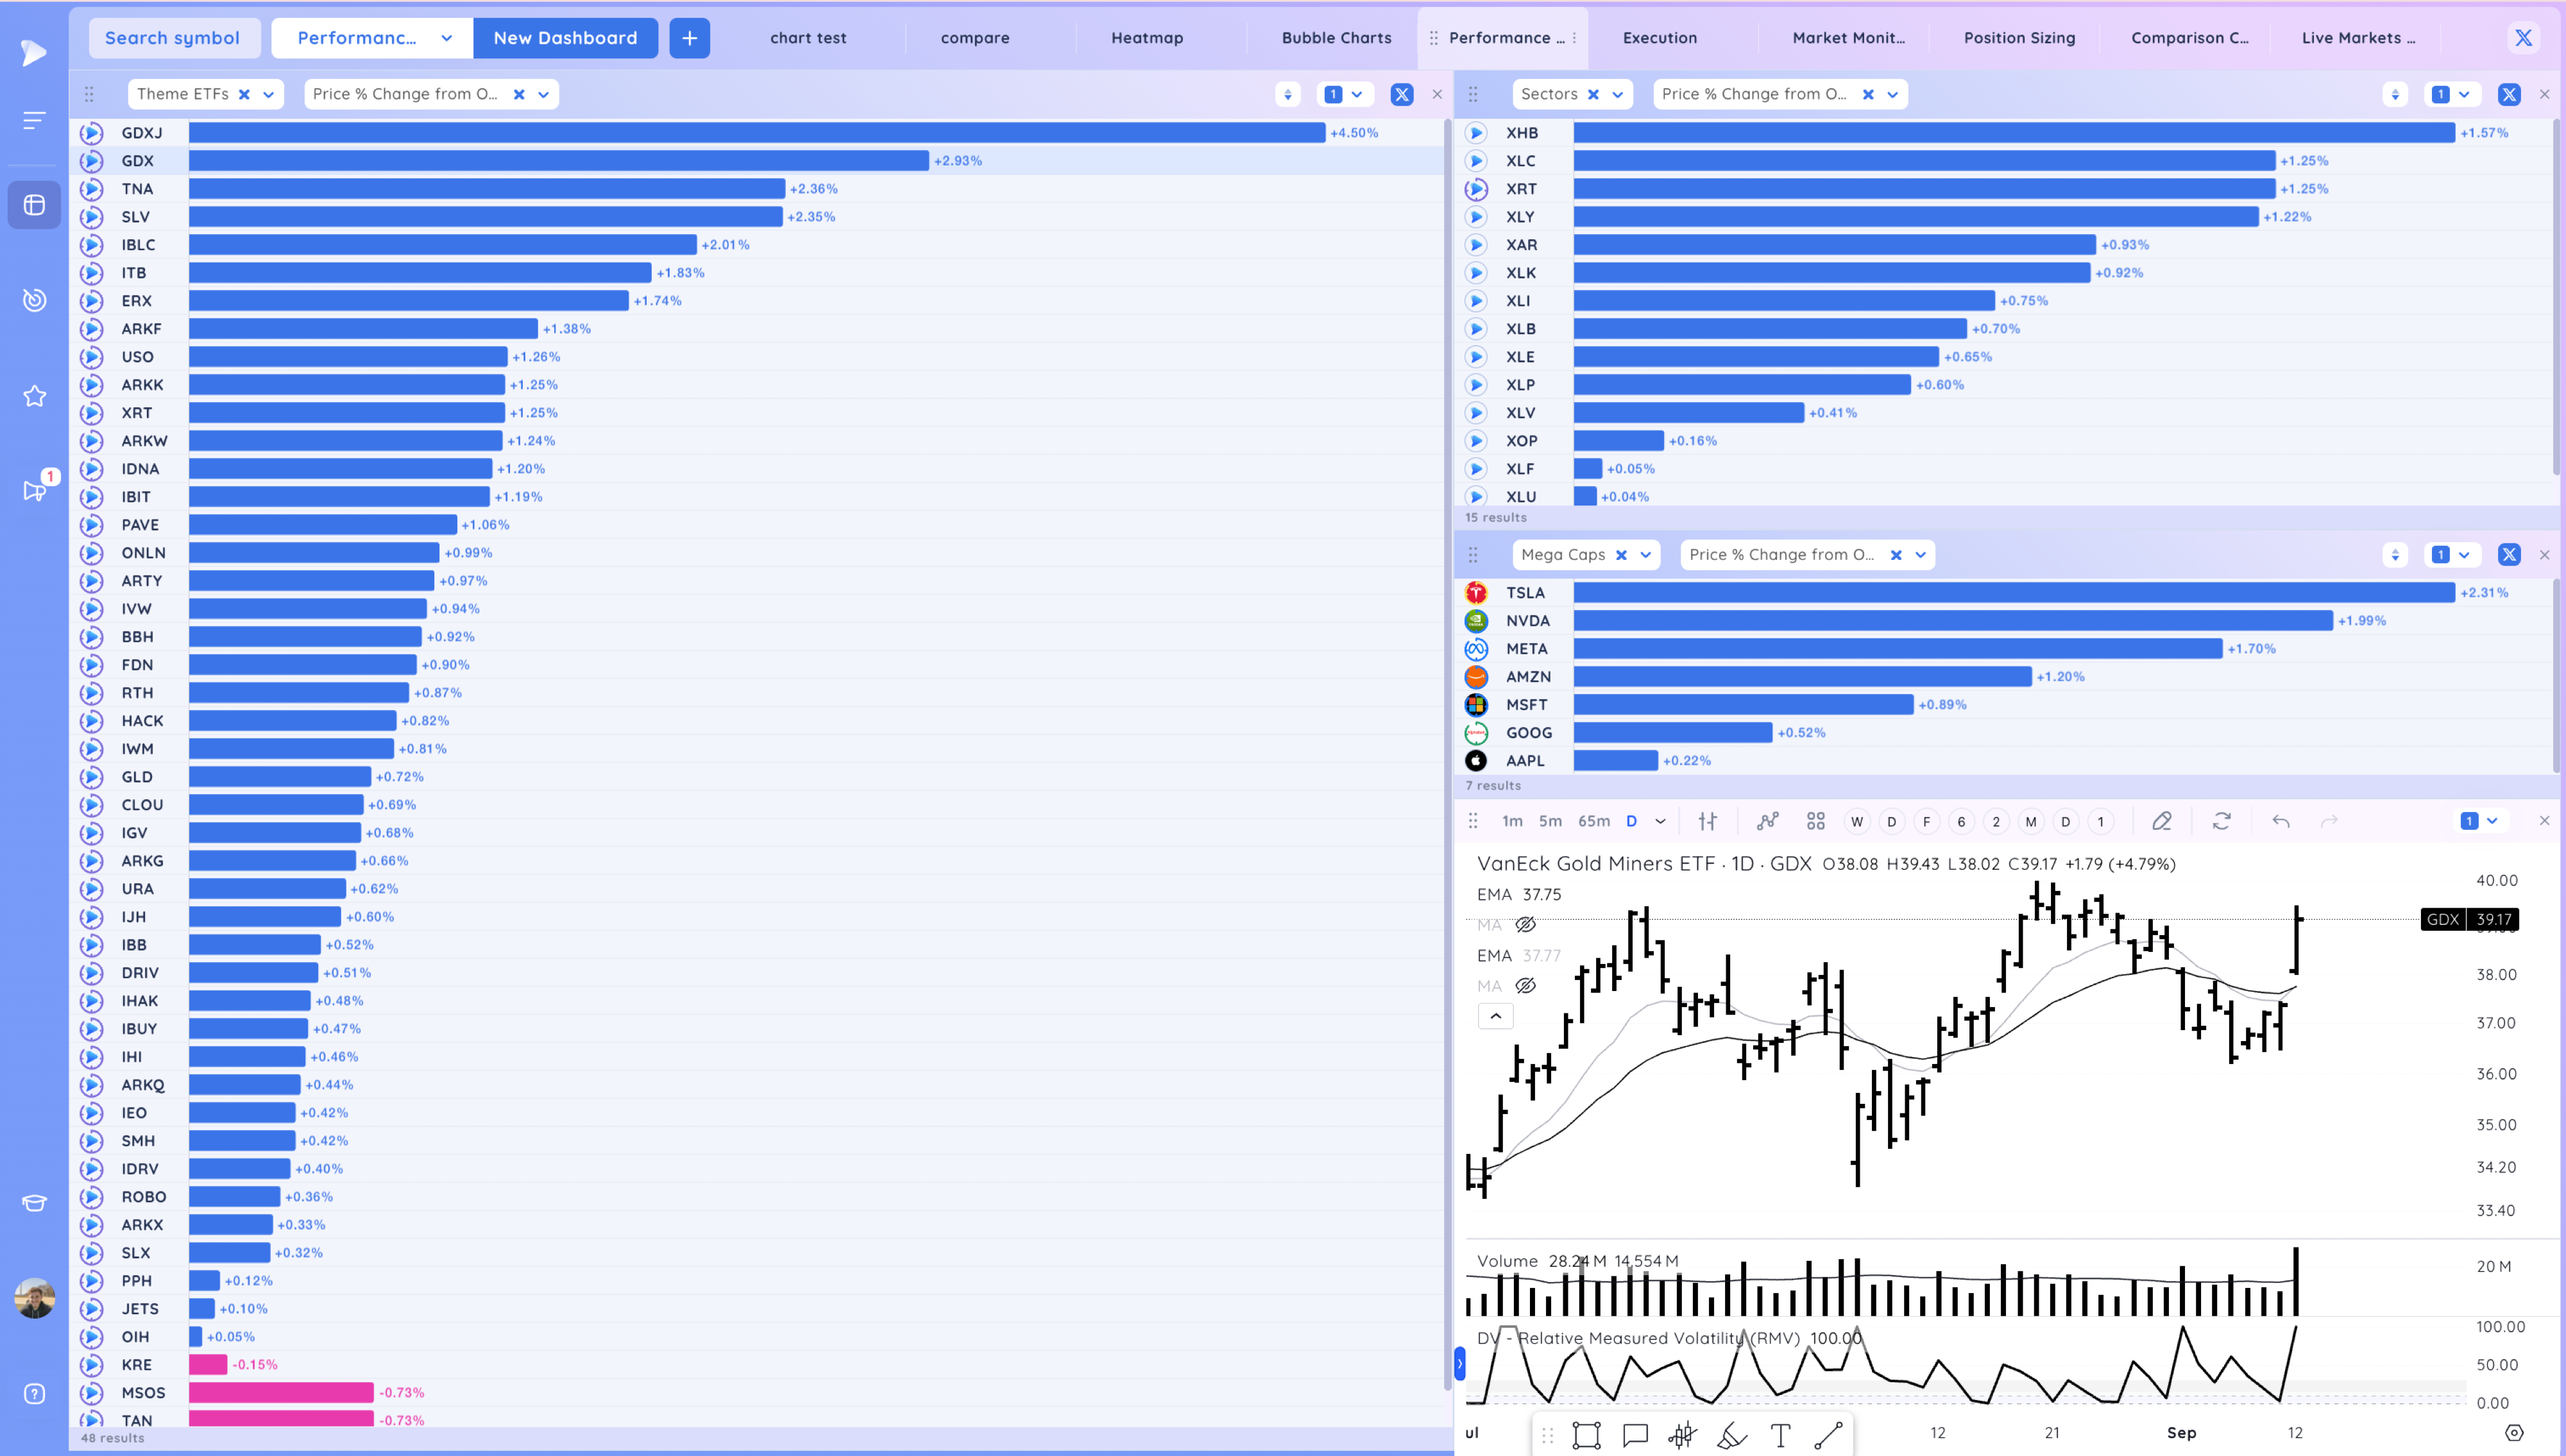Select the 65m timeframe button

[1593, 821]
